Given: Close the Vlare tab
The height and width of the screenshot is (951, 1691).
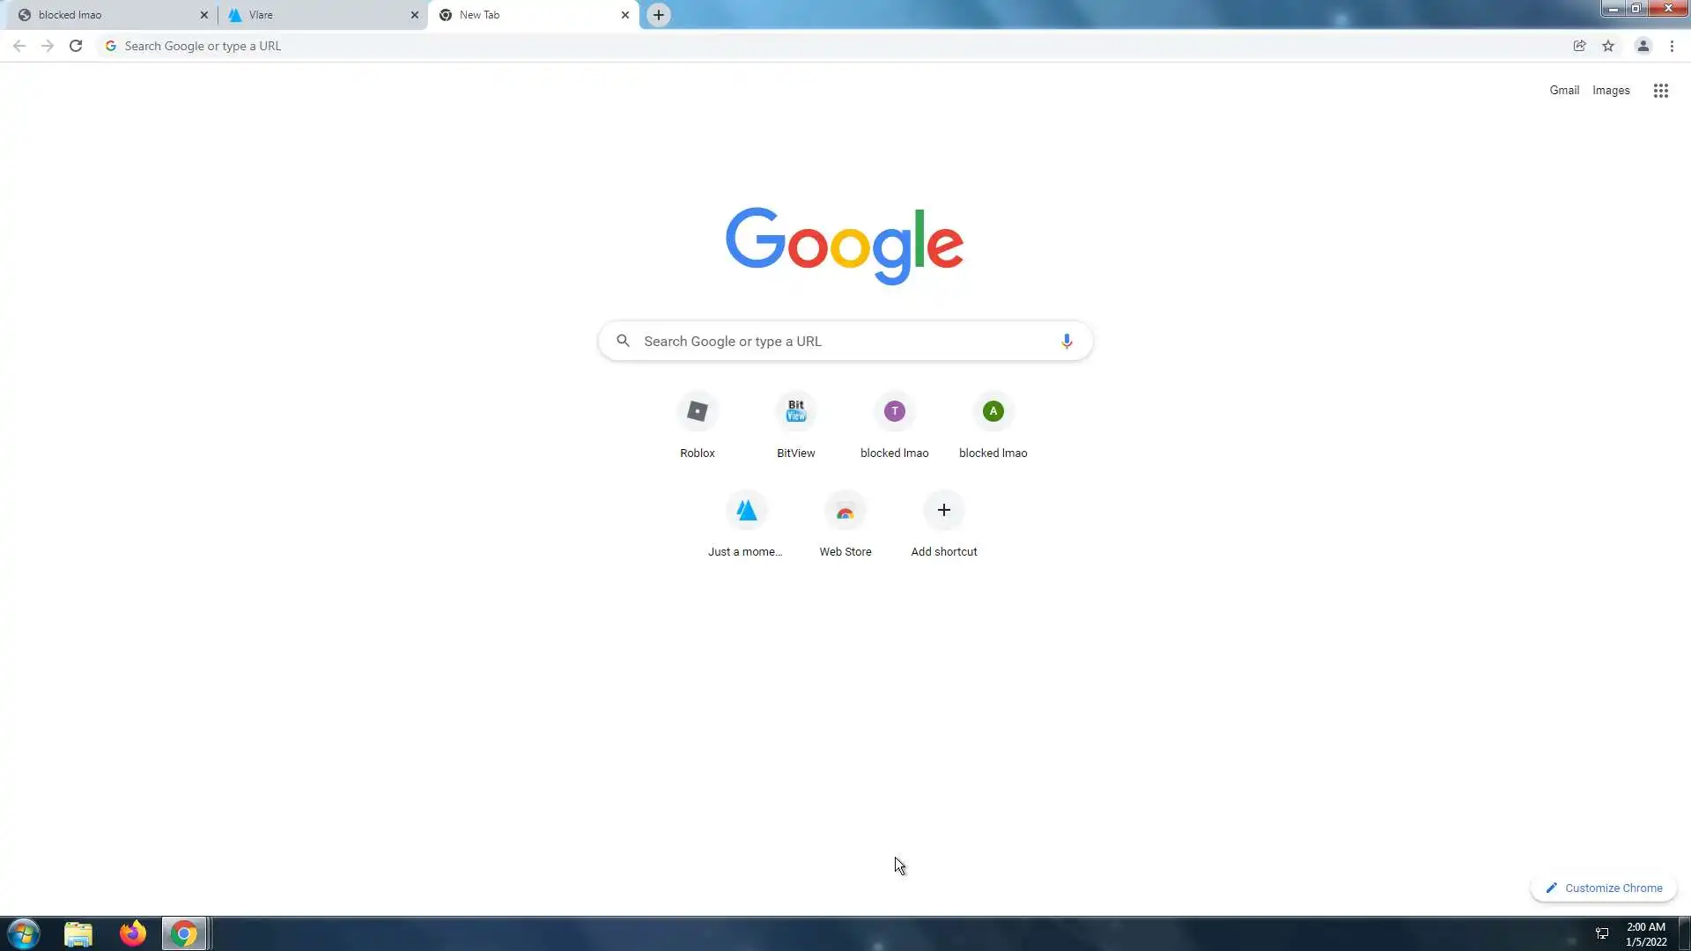Looking at the screenshot, I should (415, 15).
